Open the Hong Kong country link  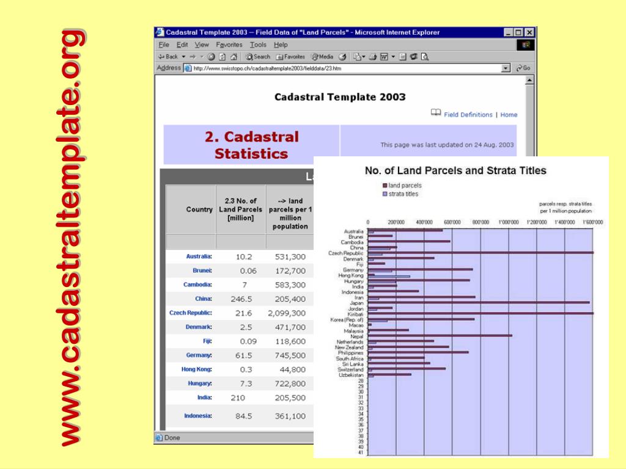pyautogui.click(x=196, y=369)
